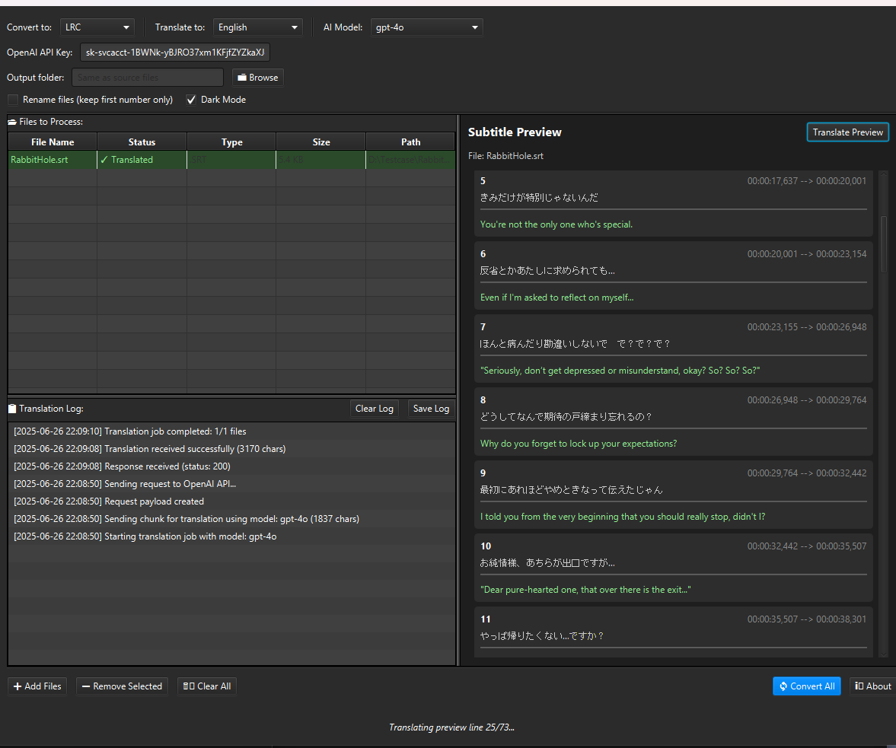Click the file path cell for RabbitHole
The height and width of the screenshot is (748, 896).
410,160
